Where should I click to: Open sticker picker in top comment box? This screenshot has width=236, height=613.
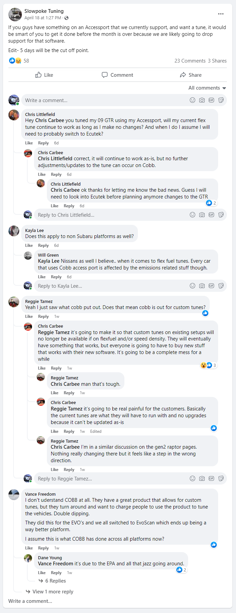[x=221, y=100]
